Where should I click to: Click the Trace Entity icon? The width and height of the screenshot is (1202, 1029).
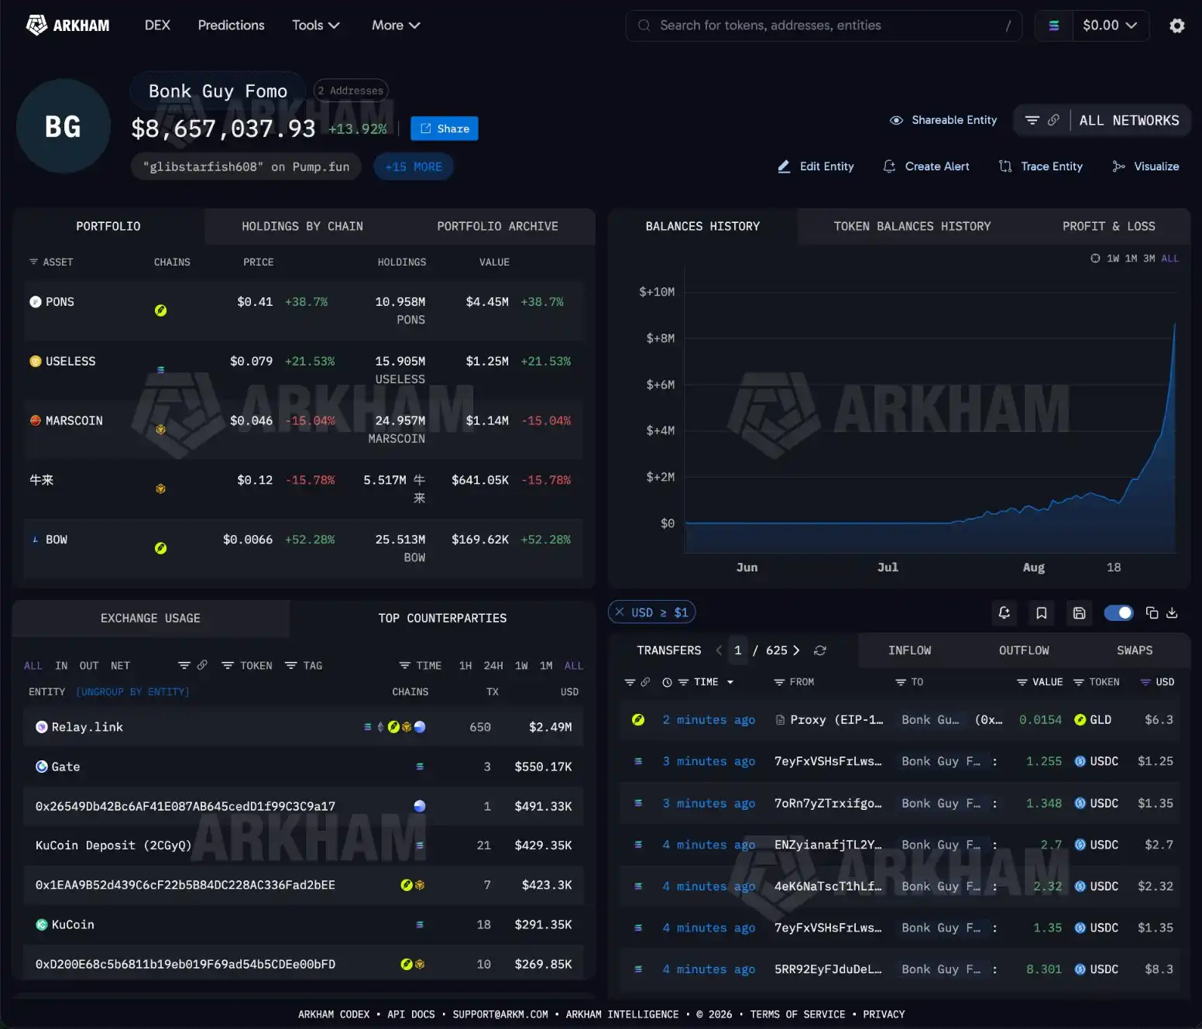point(1005,166)
